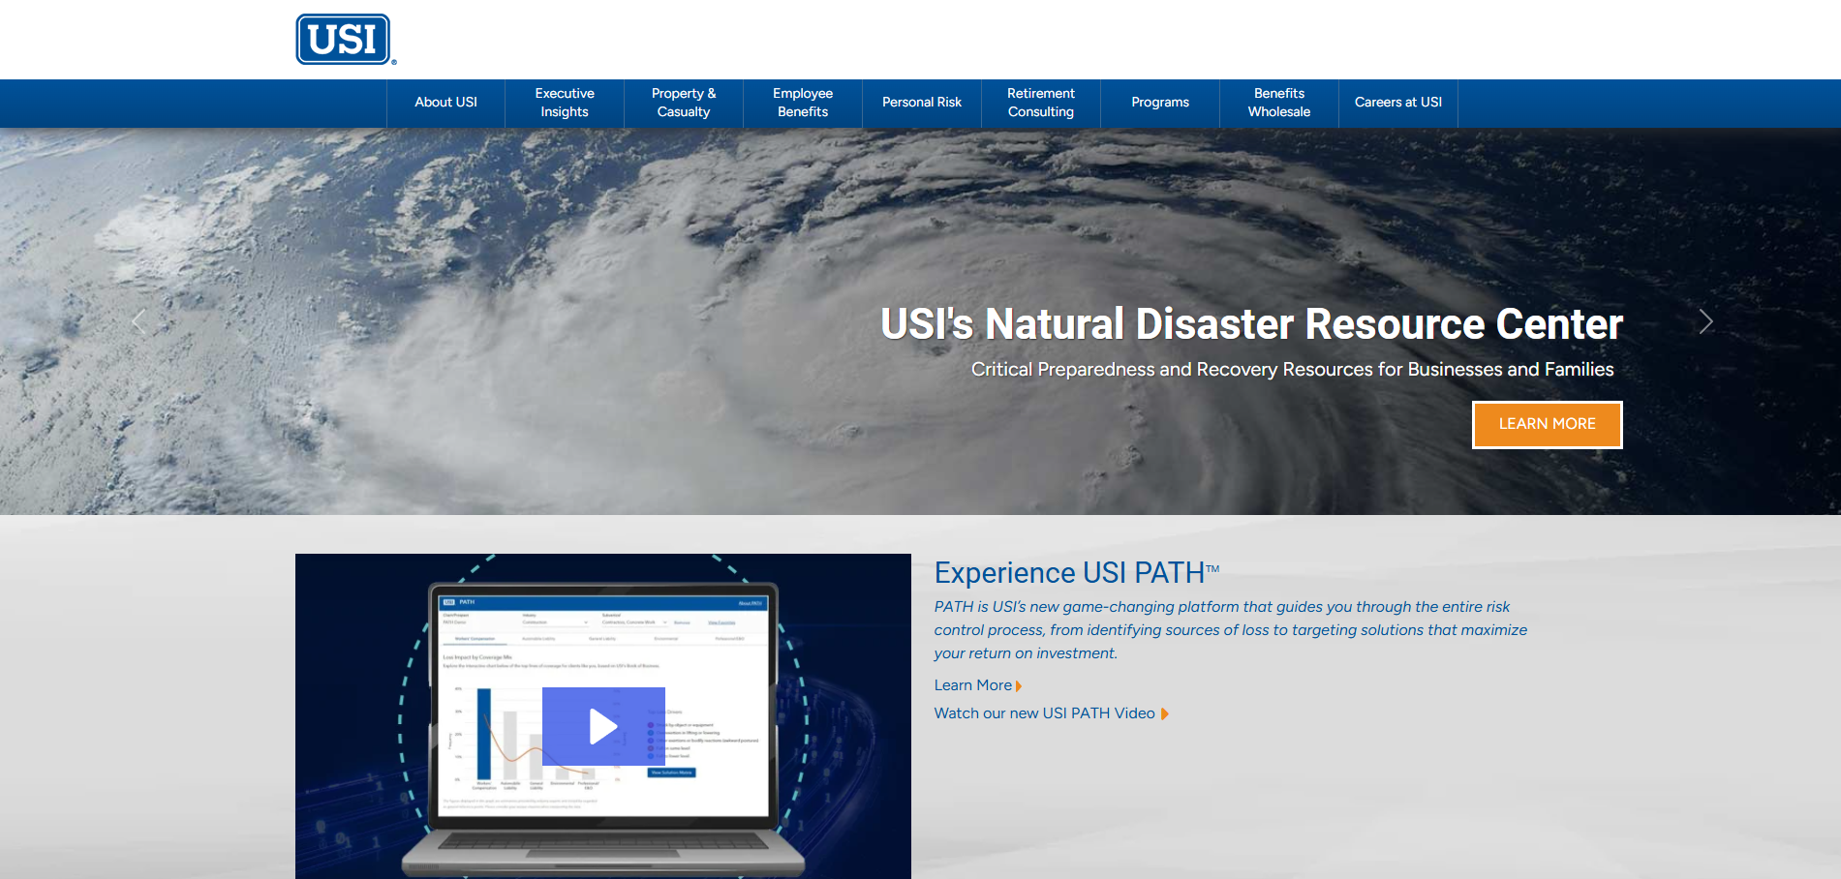1841x879 pixels.
Task: Open Watch our new USI PATH Video link
Action: click(1044, 713)
